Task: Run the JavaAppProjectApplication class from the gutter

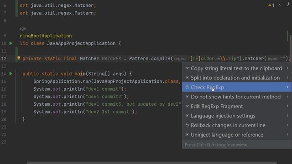Action: 11,43
